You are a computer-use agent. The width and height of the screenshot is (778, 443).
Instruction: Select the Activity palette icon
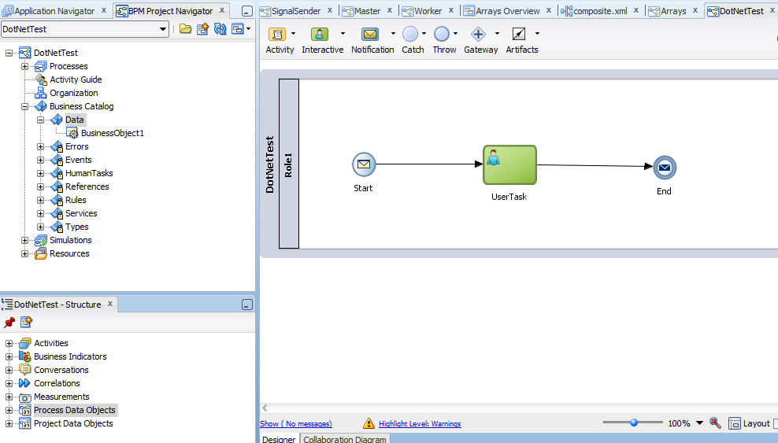278,35
